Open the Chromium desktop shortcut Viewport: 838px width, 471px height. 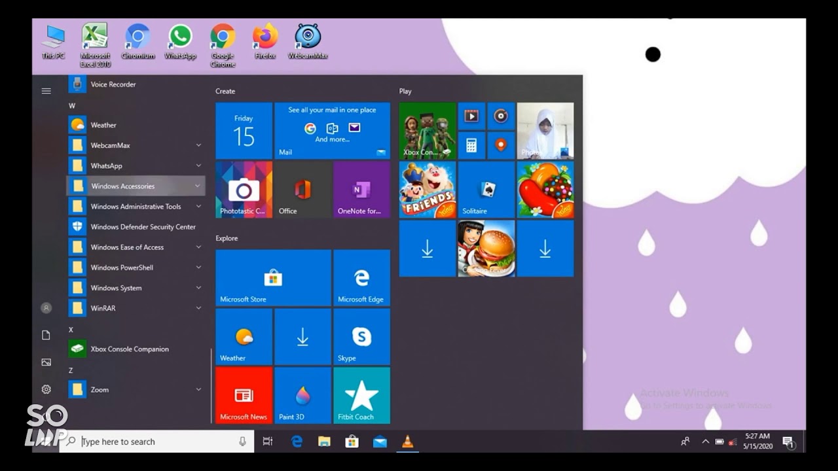[x=137, y=41]
